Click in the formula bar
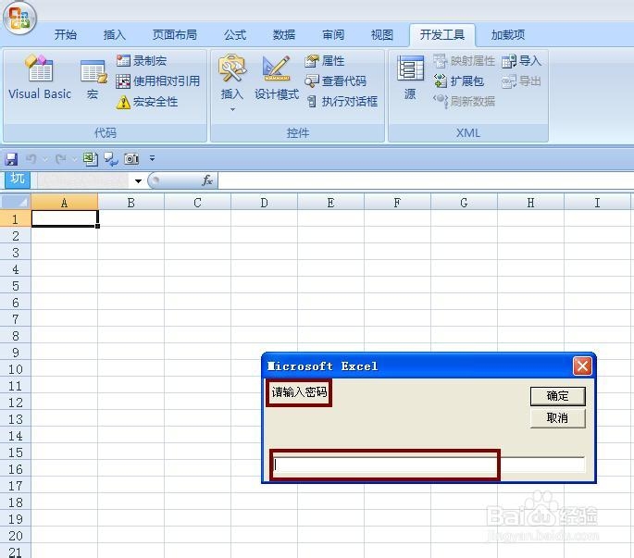Image resolution: width=634 pixels, height=558 pixels. pos(426,180)
